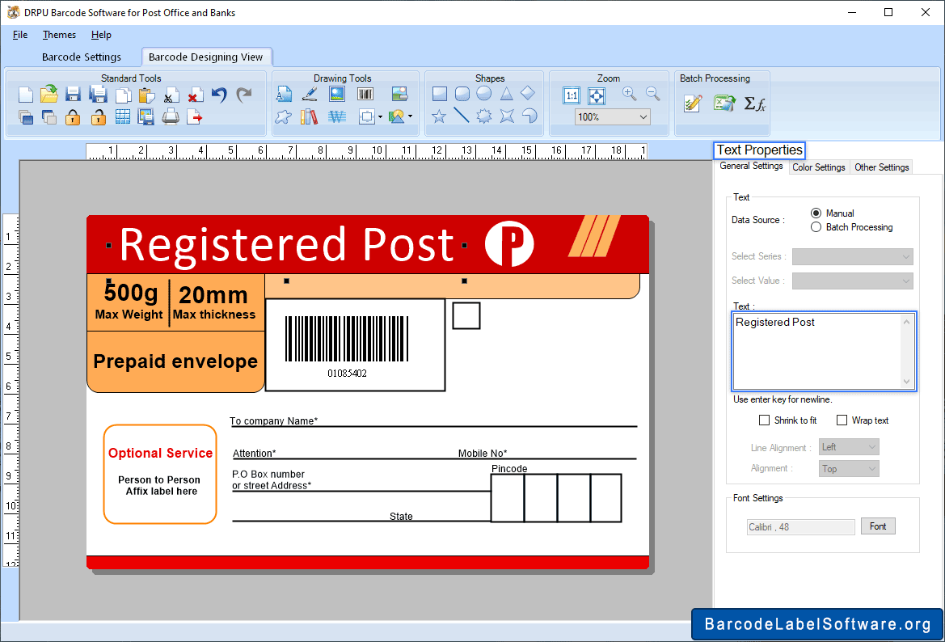Image resolution: width=945 pixels, height=642 pixels.
Task: Open an existing file with folder icon
Action: point(49,94)
